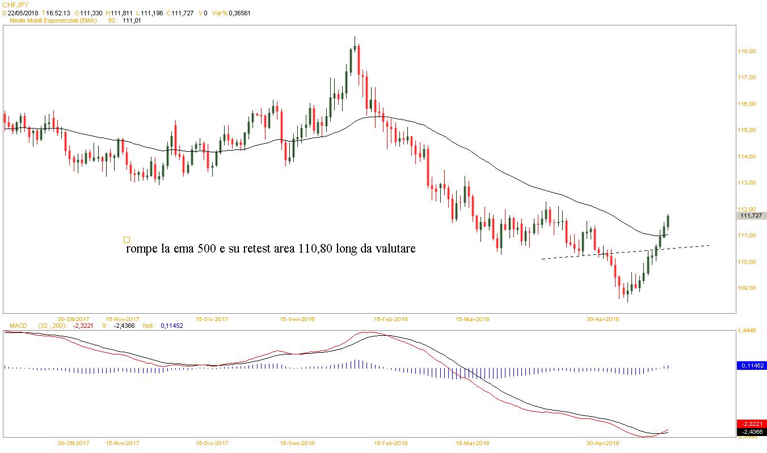This screenshot has height=453, width=767.
Task: Click the EMA value 111,01
Action: tap(132, 20)
